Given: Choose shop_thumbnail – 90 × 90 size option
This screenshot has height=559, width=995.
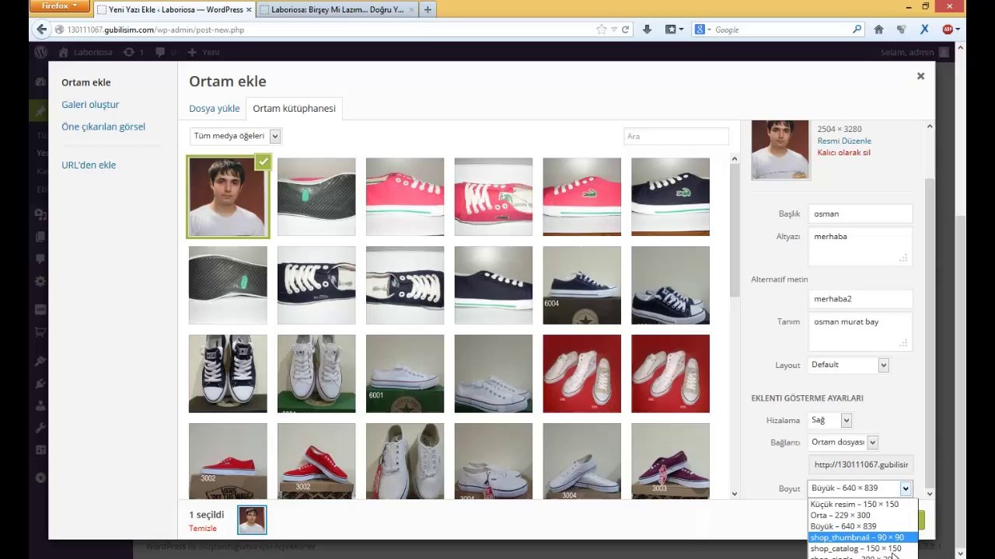Looking at the screenshot, I should [857, 537].
